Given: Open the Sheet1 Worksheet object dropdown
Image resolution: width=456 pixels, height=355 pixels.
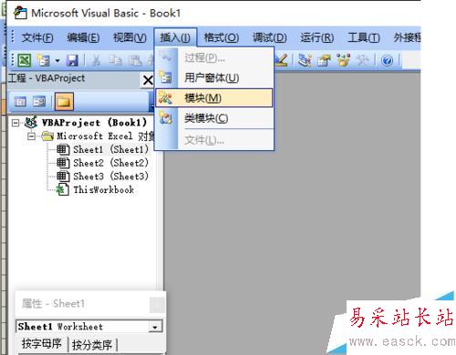Looking at the screenshot, I should [x=155, y=327].
